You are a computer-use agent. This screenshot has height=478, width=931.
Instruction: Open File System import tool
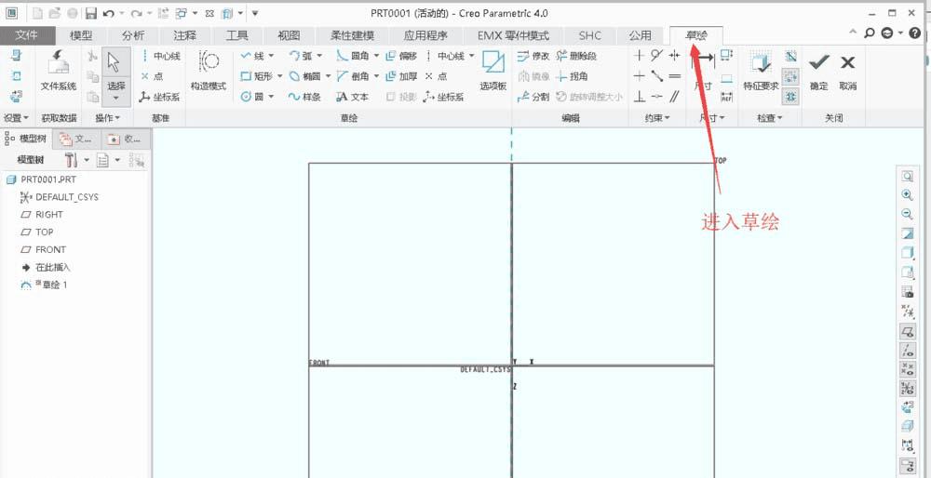[58, 72]
